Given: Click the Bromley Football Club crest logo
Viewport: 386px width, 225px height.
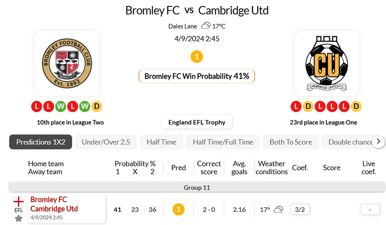Looking at the screenshot, I should [x=67, y=63].
